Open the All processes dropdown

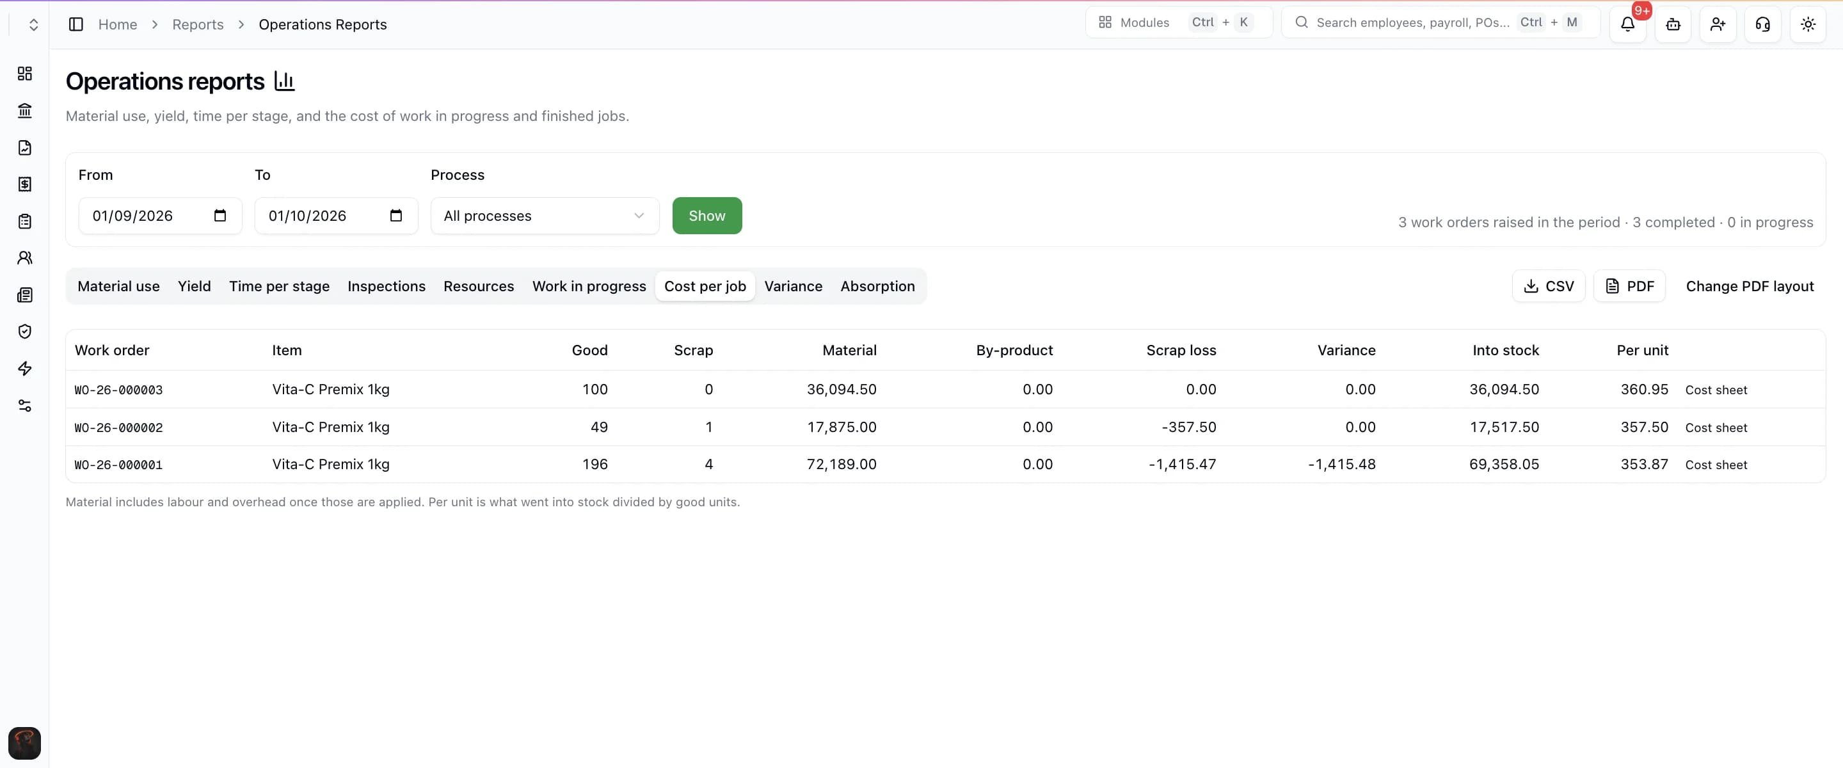[545, 216]
